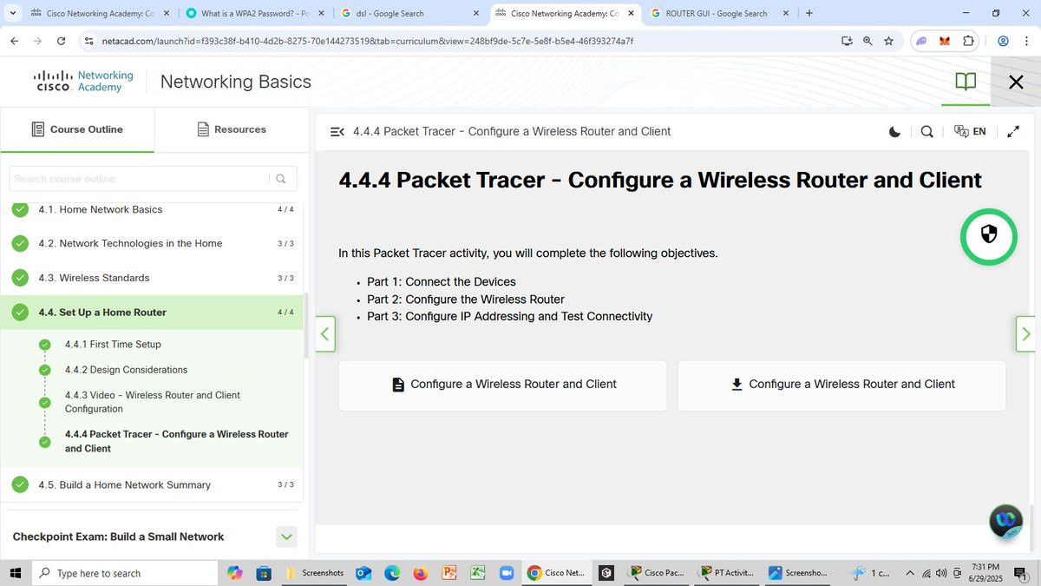Toggle dark mode with the moon icon
This screenshot has height=586, width=1041.
895,132
